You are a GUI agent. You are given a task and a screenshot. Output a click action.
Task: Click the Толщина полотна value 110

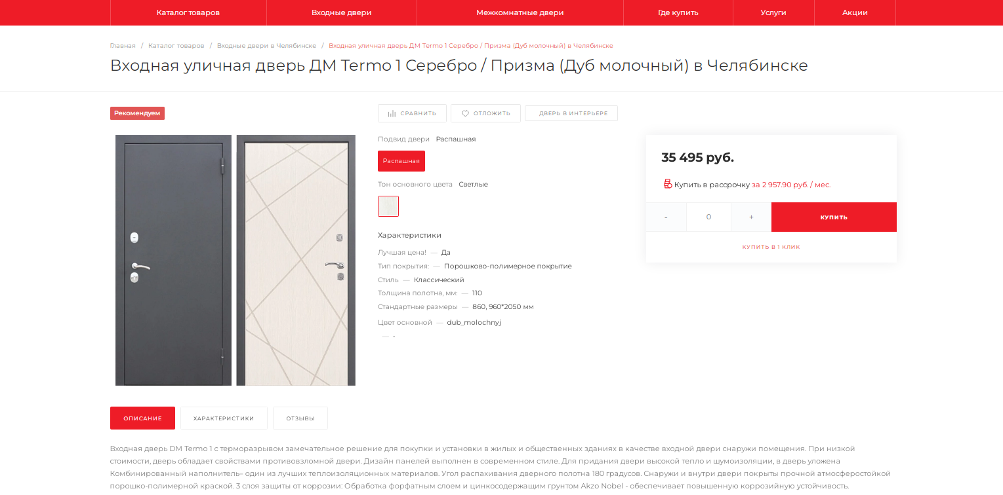coord(477,293)
